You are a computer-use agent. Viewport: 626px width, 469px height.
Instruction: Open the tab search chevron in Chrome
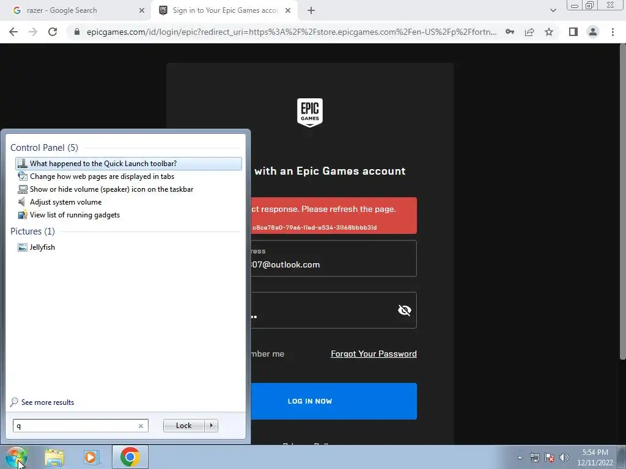tap(553, 11)
